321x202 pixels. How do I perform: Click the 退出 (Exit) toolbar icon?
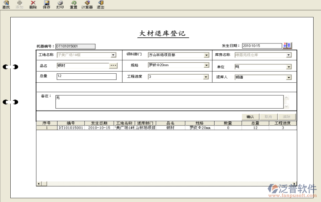100,5
